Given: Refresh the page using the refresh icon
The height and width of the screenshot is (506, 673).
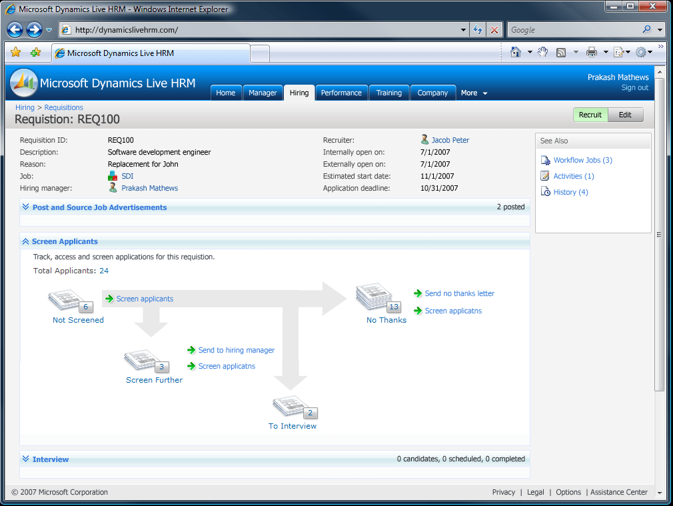Looking at the screenshot, I should [x=478, y=29].
